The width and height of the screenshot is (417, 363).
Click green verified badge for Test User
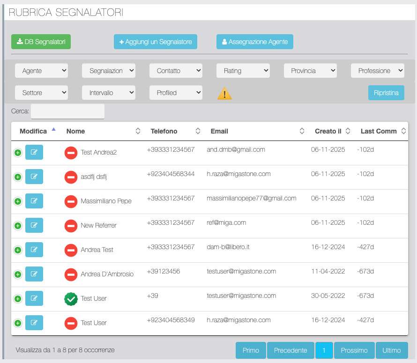71,299
